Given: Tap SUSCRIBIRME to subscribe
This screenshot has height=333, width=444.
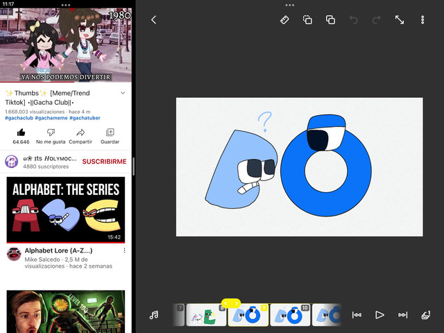Looking at the screenshot, I should (104, 162).
